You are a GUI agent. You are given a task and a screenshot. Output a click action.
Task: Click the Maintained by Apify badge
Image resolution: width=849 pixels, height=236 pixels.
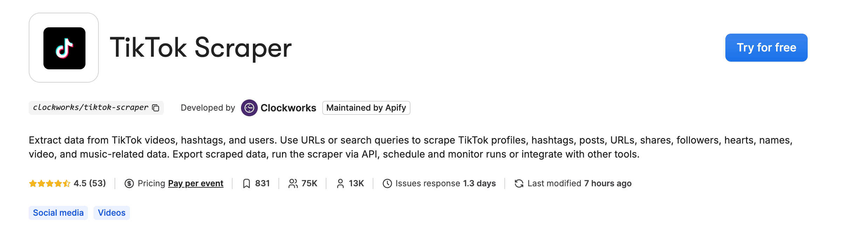pos(366,108)
